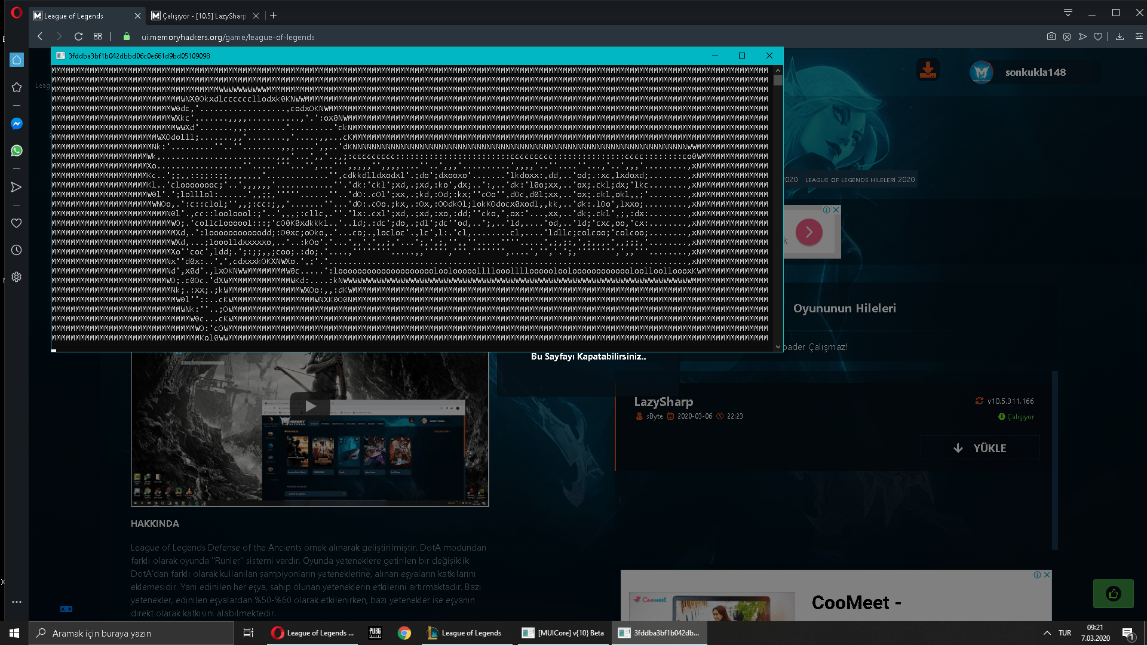Reload the current page
The height and width of the screenshot is (645, 1147).
[78, 36]
